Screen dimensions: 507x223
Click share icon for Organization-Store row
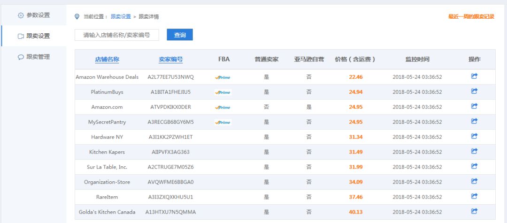[x=474, y=181]
